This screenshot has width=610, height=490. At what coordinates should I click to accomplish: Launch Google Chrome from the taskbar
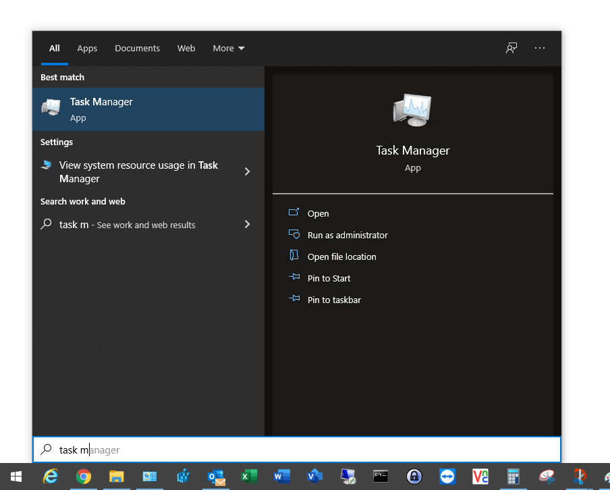(83, 477)
